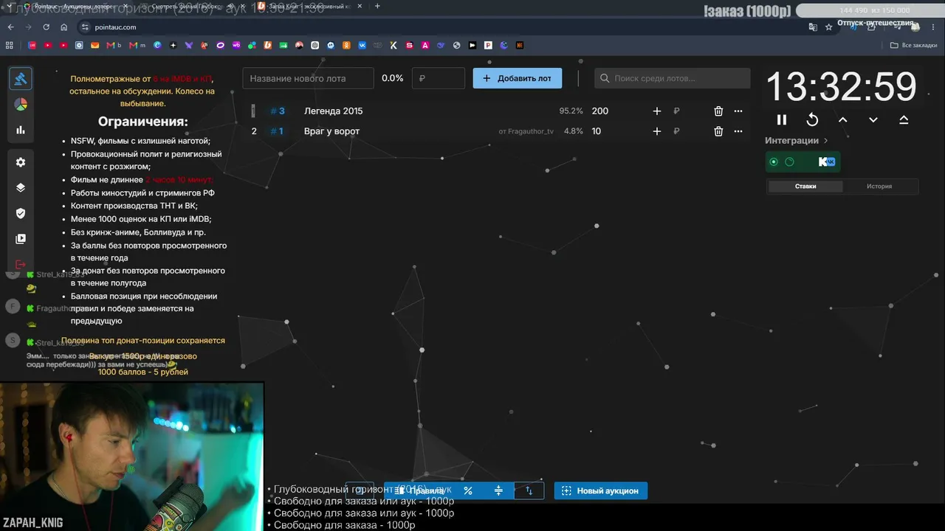Open the video library icon in sidebar
Screen dimensions: 945x531
(21, 239)
